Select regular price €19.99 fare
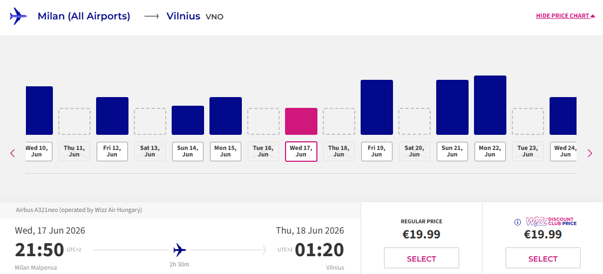Screen dimensions: 603x274 421,258
